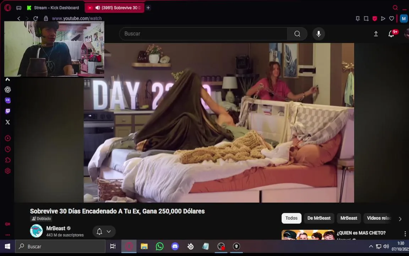This screenshot has height=256, width=409.
Task: Open SteelSeries app from taskbar
Action: coord(190,246)
